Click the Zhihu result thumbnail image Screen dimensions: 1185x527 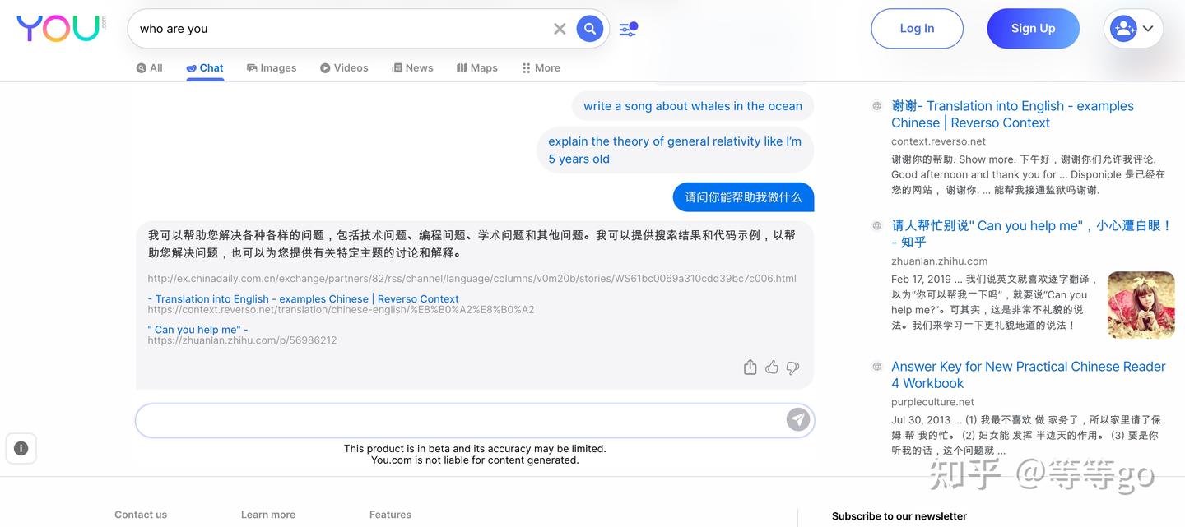coord(1141,305)
